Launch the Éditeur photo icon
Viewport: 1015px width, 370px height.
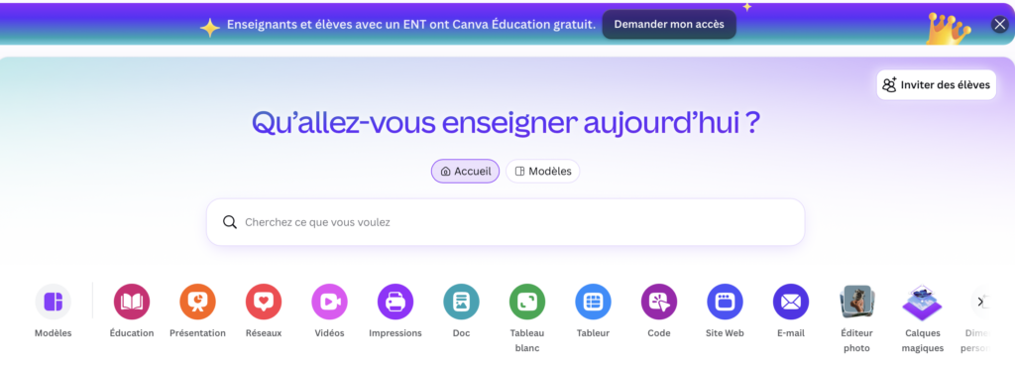tap(857, 302)
